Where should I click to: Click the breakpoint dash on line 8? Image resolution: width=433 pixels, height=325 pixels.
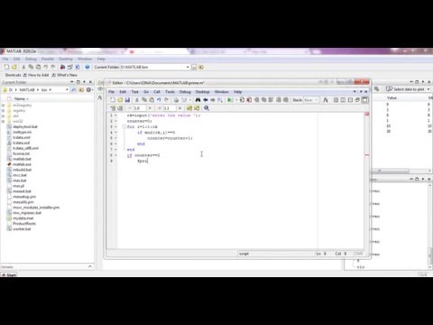click(x=115, y=155)
